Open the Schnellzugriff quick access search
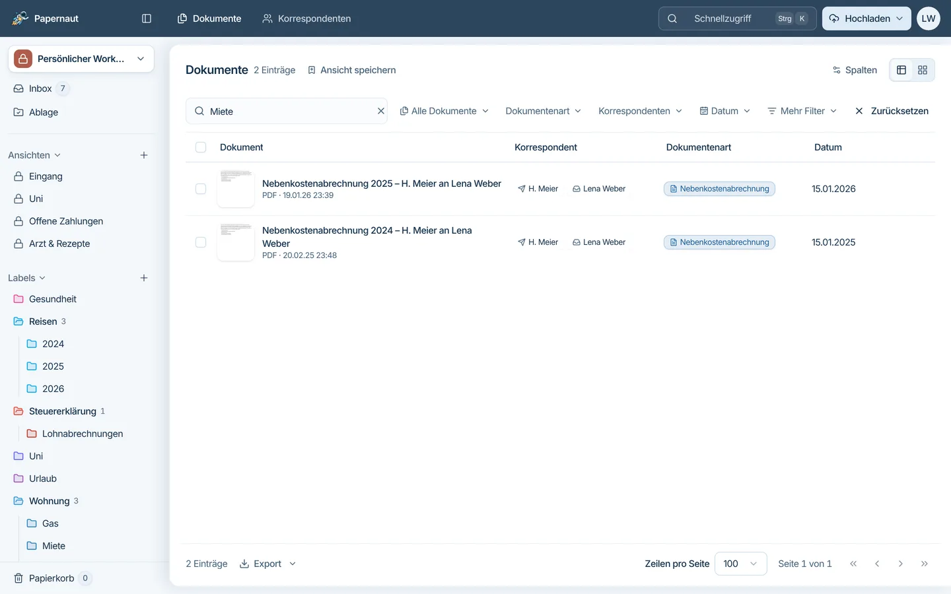The image size is (951, 594). click(737, 18)
